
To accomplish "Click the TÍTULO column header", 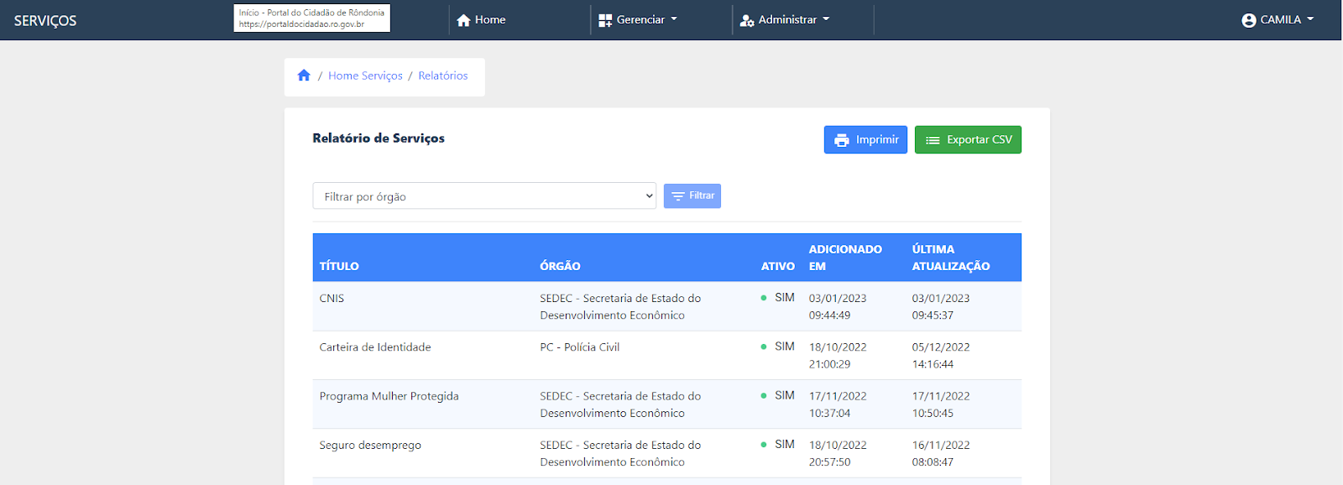I will [339, 266].
